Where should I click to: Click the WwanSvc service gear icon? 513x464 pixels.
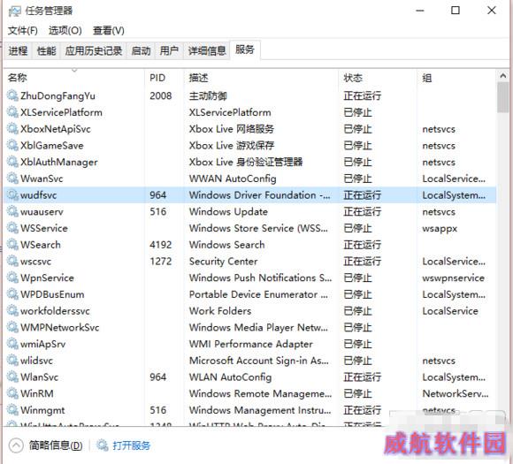point(12,179)
